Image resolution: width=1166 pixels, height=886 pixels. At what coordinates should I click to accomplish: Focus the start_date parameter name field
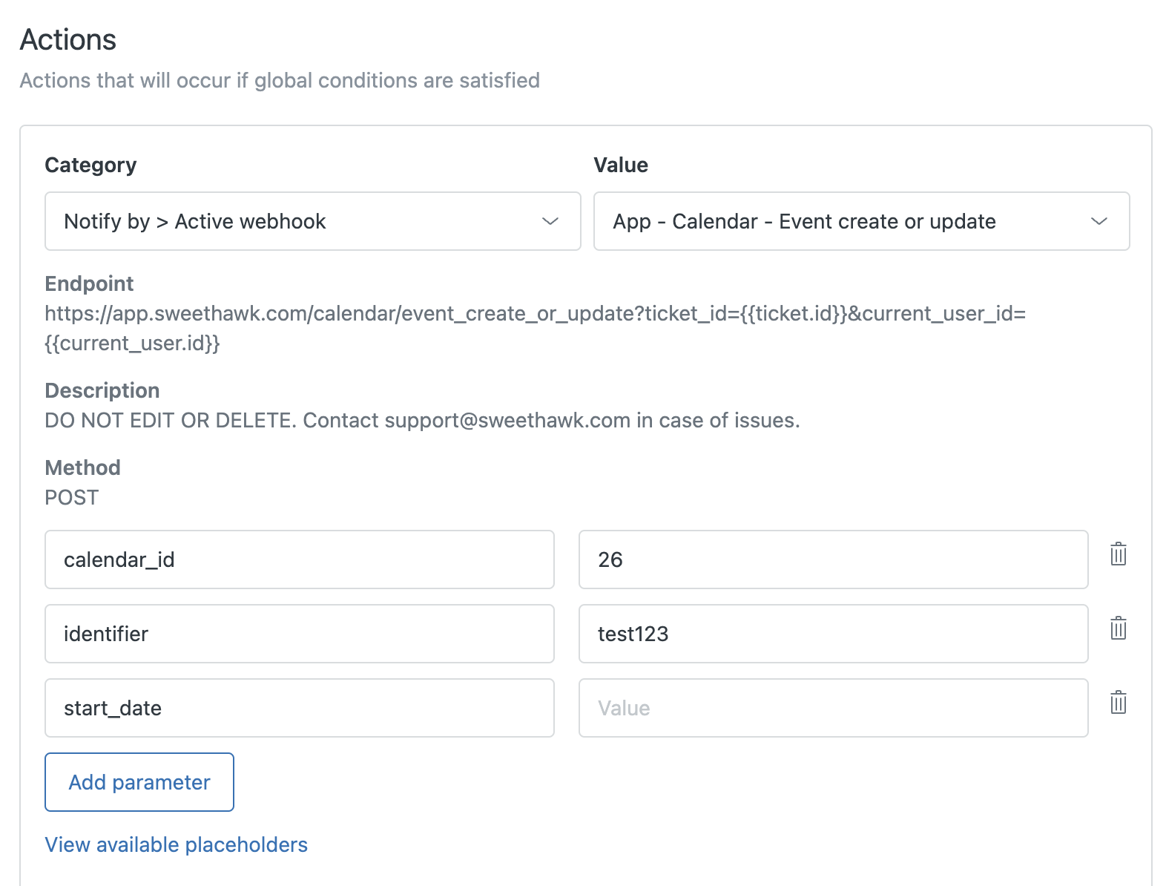coord(299,708)
